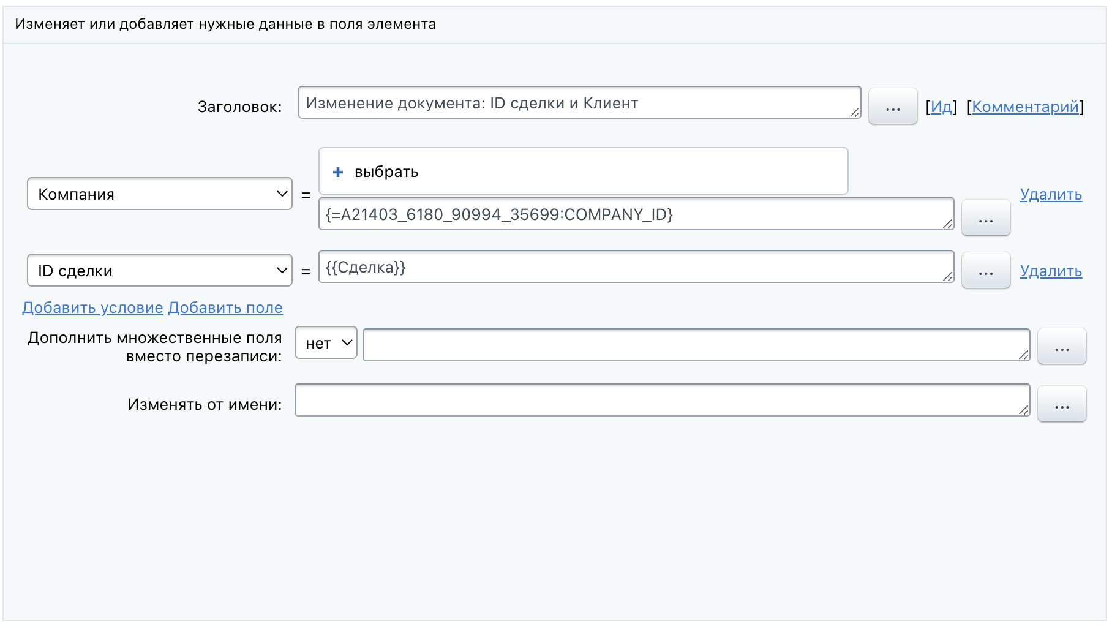Click the ellipsis button for Изменять от имени
Viewport: 1112px width, 626px height.
pos(1061,404)
